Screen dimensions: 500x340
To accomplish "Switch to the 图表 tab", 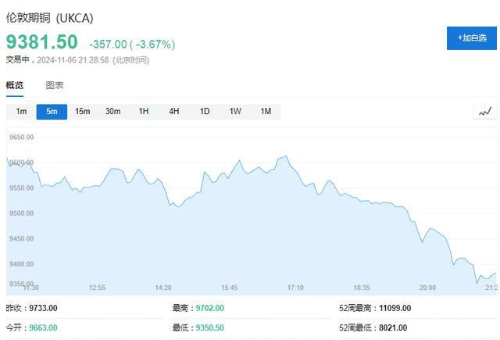I will click(55, 85).
